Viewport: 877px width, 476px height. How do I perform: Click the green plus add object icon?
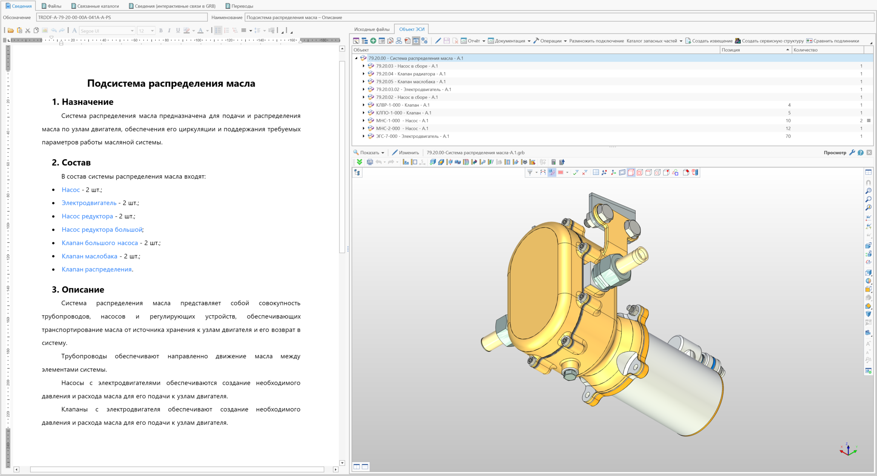tap(373, 41)
